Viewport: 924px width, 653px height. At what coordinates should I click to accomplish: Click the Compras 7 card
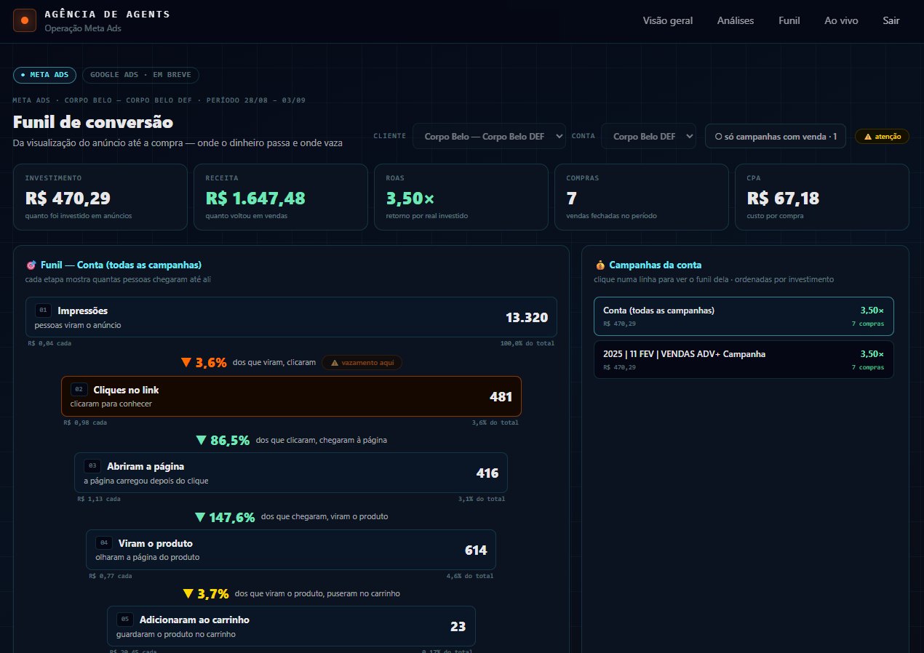(642, 197)
